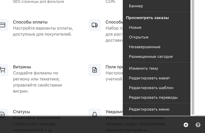The height and width of the screenshot is (133, 205).
Task: Choose Редактировать шаблон in menu
Action: pyautogui.click(x=157, y=88)
